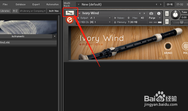Click the Embertone red logo badge

tap(69, 20)
